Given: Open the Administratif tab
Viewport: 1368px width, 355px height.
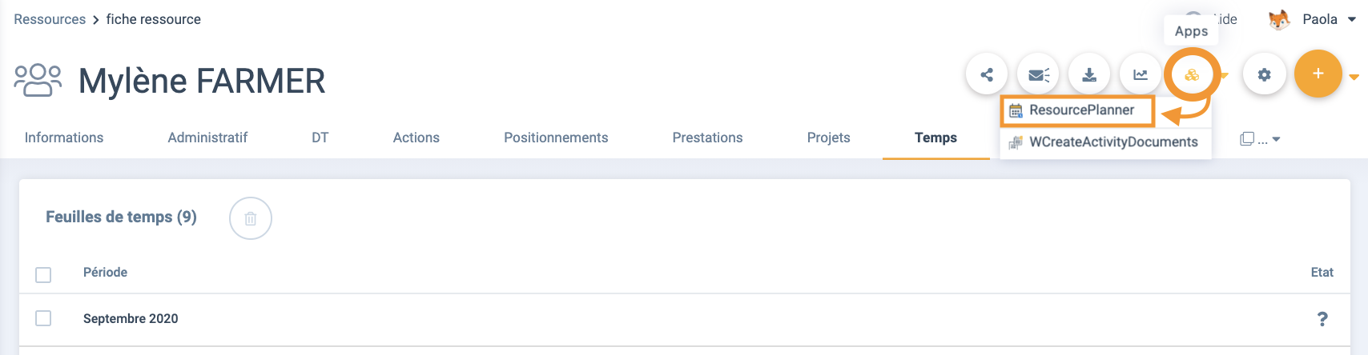Looking at the screenshot, I should click(x=207, y=138).
